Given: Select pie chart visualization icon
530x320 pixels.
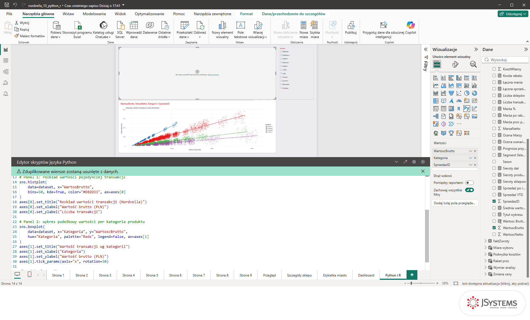Looking at the screenshot, I should (x=467, y=93).
